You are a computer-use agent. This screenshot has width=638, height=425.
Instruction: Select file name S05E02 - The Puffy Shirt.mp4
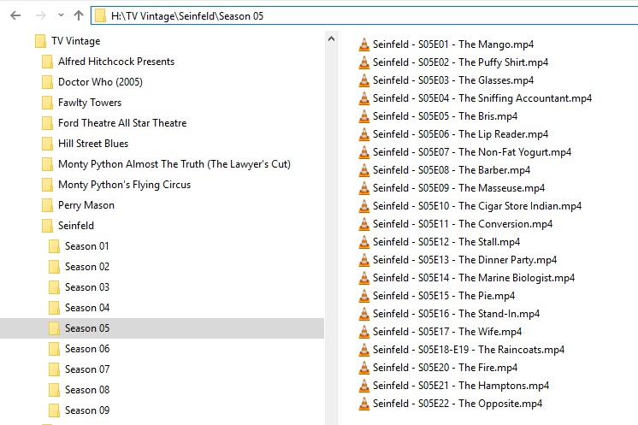click(x=461, y=62)
